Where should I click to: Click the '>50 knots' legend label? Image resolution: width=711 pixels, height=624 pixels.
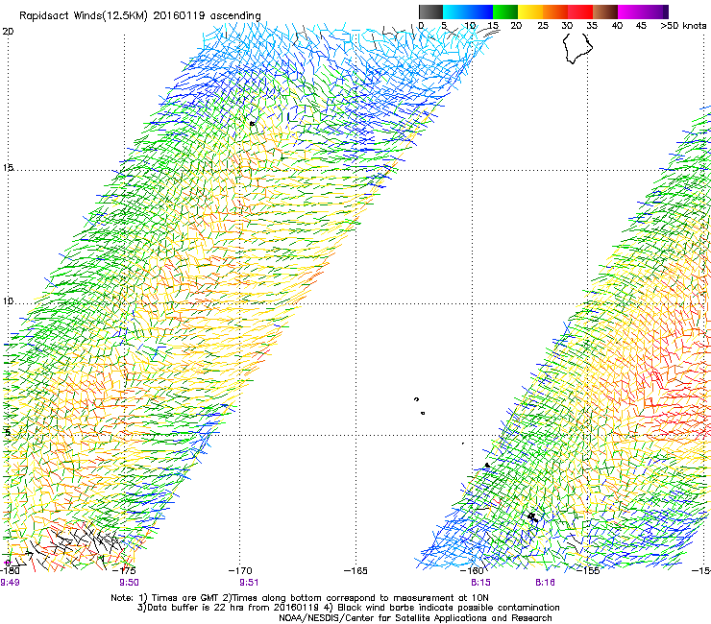click(683, 25)
